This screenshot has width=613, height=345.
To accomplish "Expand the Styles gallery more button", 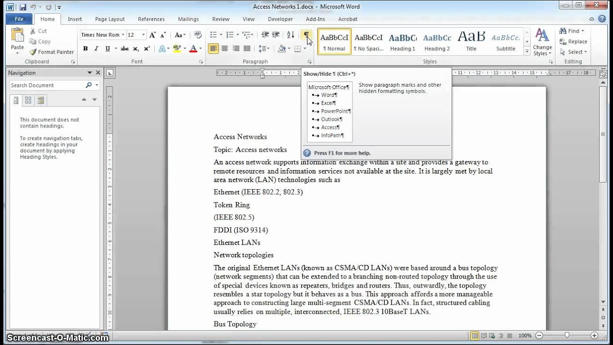I will [527, 51].
